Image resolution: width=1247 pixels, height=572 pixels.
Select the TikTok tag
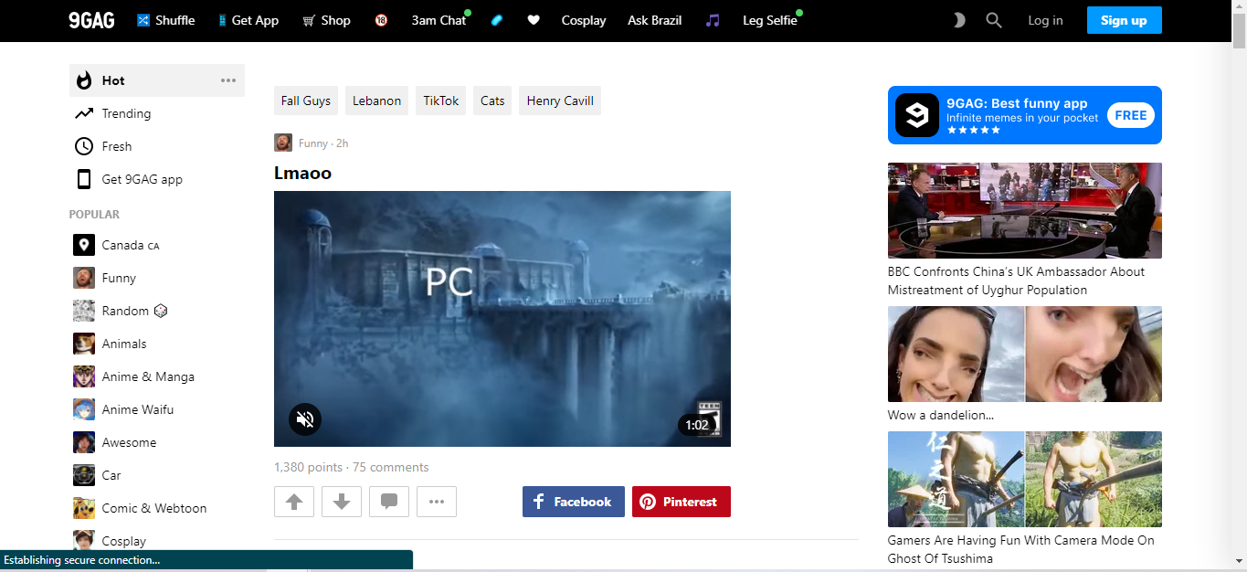point(441,101)
